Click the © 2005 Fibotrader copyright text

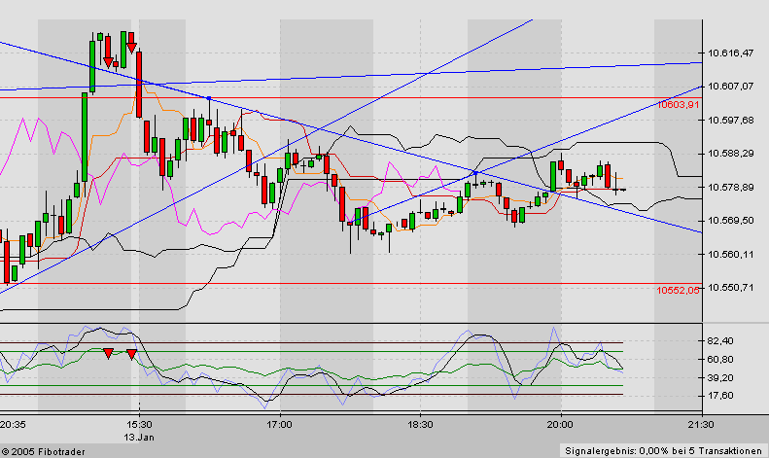point(43,452)
